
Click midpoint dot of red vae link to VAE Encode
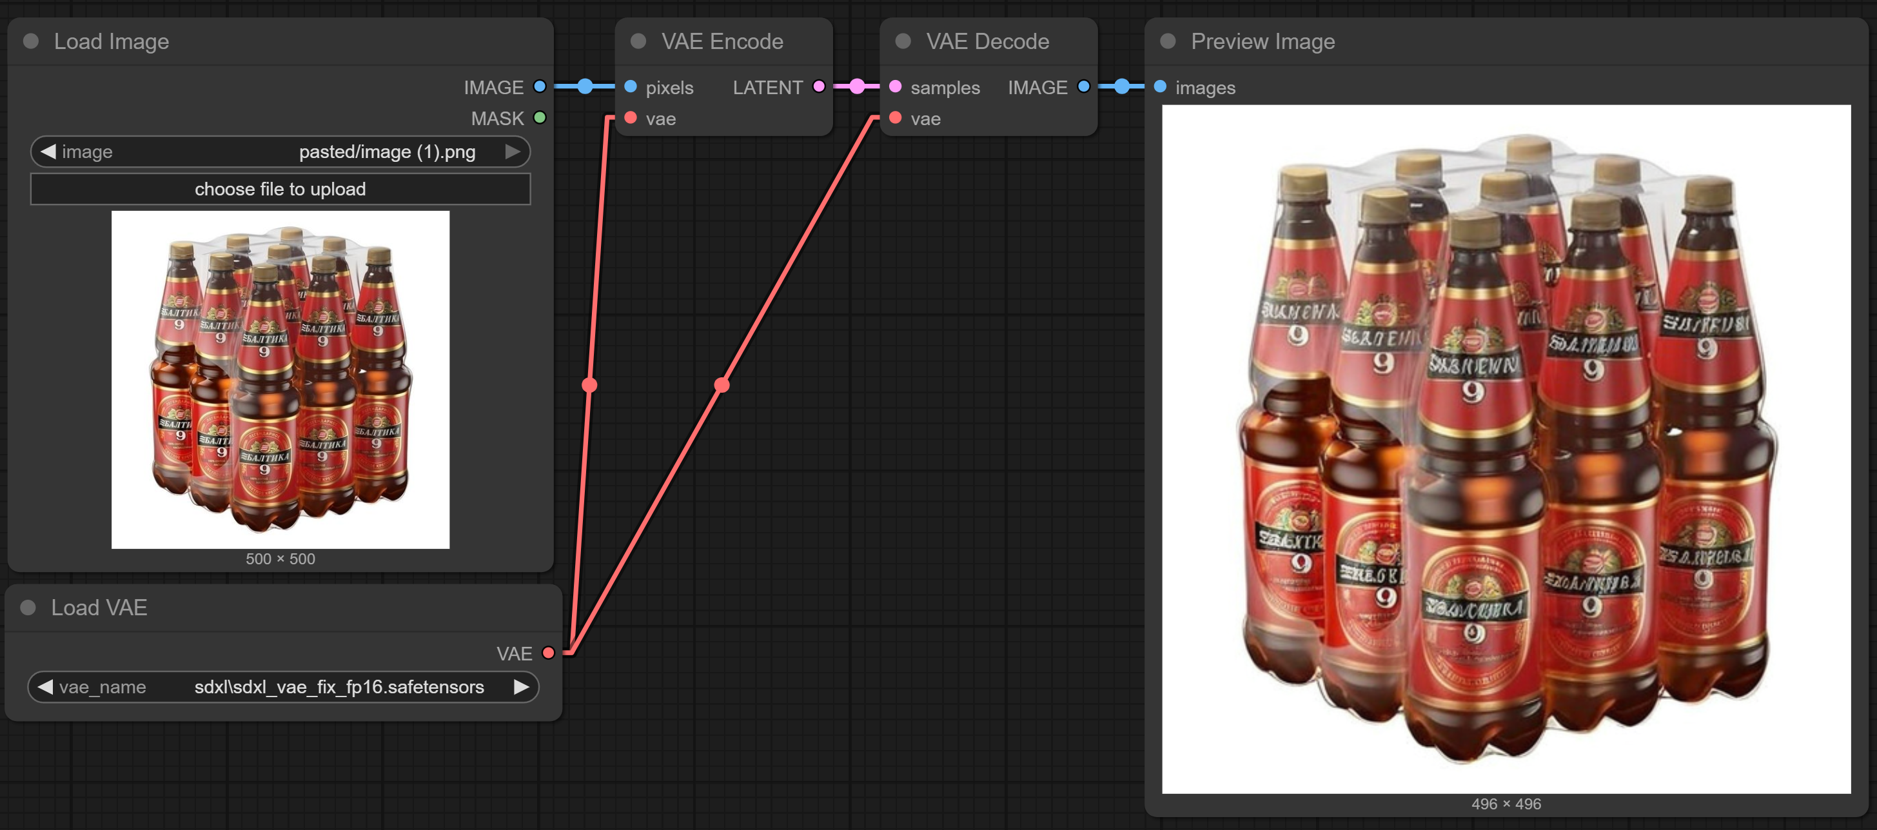(589, 385)
